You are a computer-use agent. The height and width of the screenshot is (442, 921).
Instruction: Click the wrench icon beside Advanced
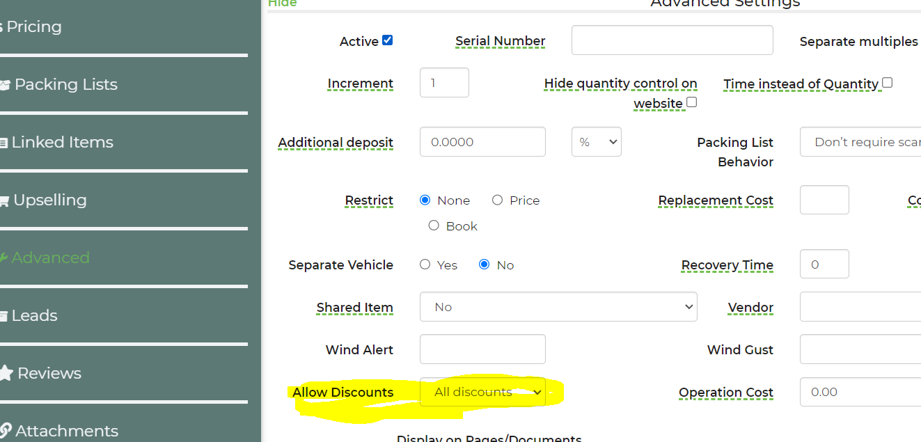[3, 258]
